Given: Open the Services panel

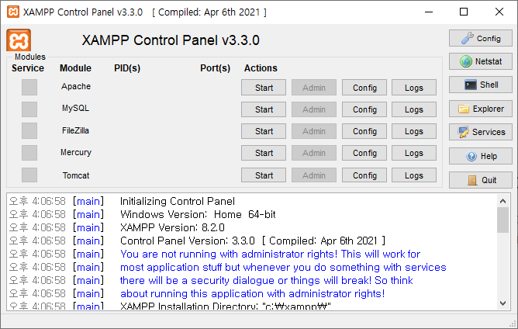Looking at the screenshot, I should click(480, 132).
